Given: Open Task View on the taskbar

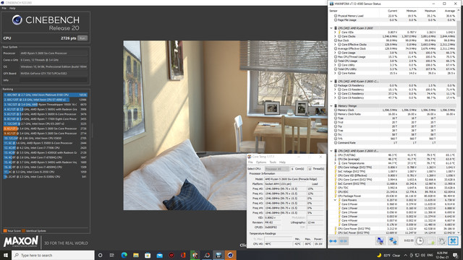Looking at the screenshot, I should click(112, 255).
